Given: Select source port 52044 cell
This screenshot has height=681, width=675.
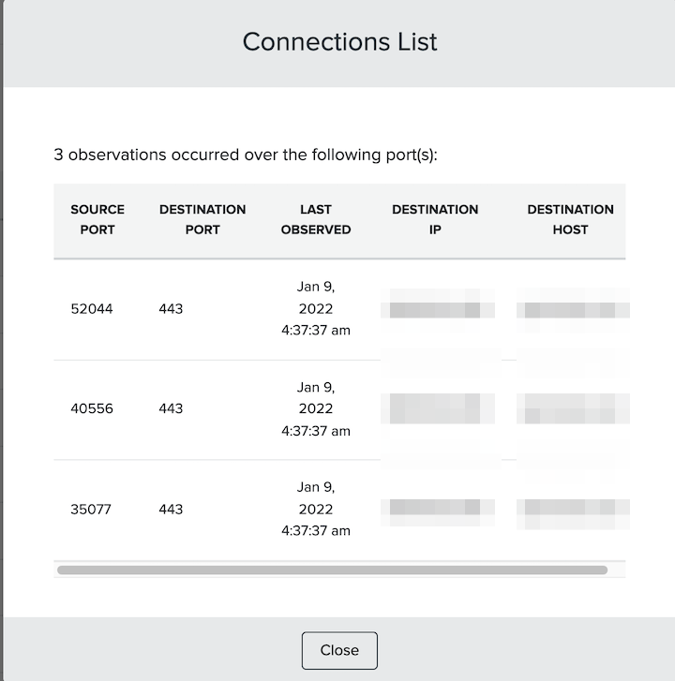Looking at the screenshot, I should (x=92, y=309).
